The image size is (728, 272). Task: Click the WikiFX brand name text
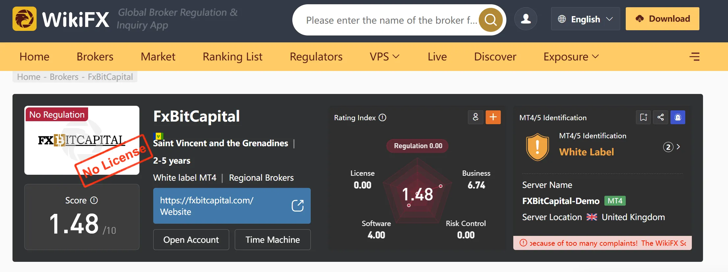[76, 19]
